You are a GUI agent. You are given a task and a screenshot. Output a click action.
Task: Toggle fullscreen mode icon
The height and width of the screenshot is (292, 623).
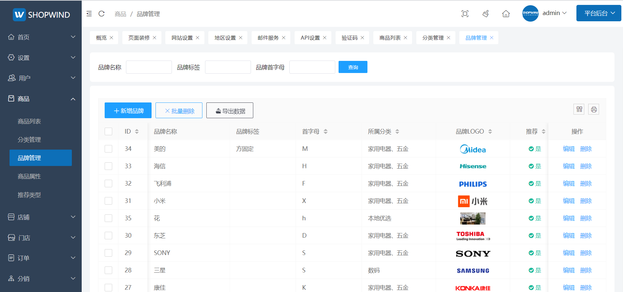(465, 14)
